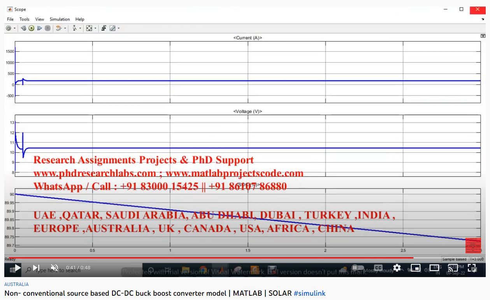This screenshot has width=490, height=300.
Task: Expand the style editor dropdown arrow
Action: [x=118, y=28]
